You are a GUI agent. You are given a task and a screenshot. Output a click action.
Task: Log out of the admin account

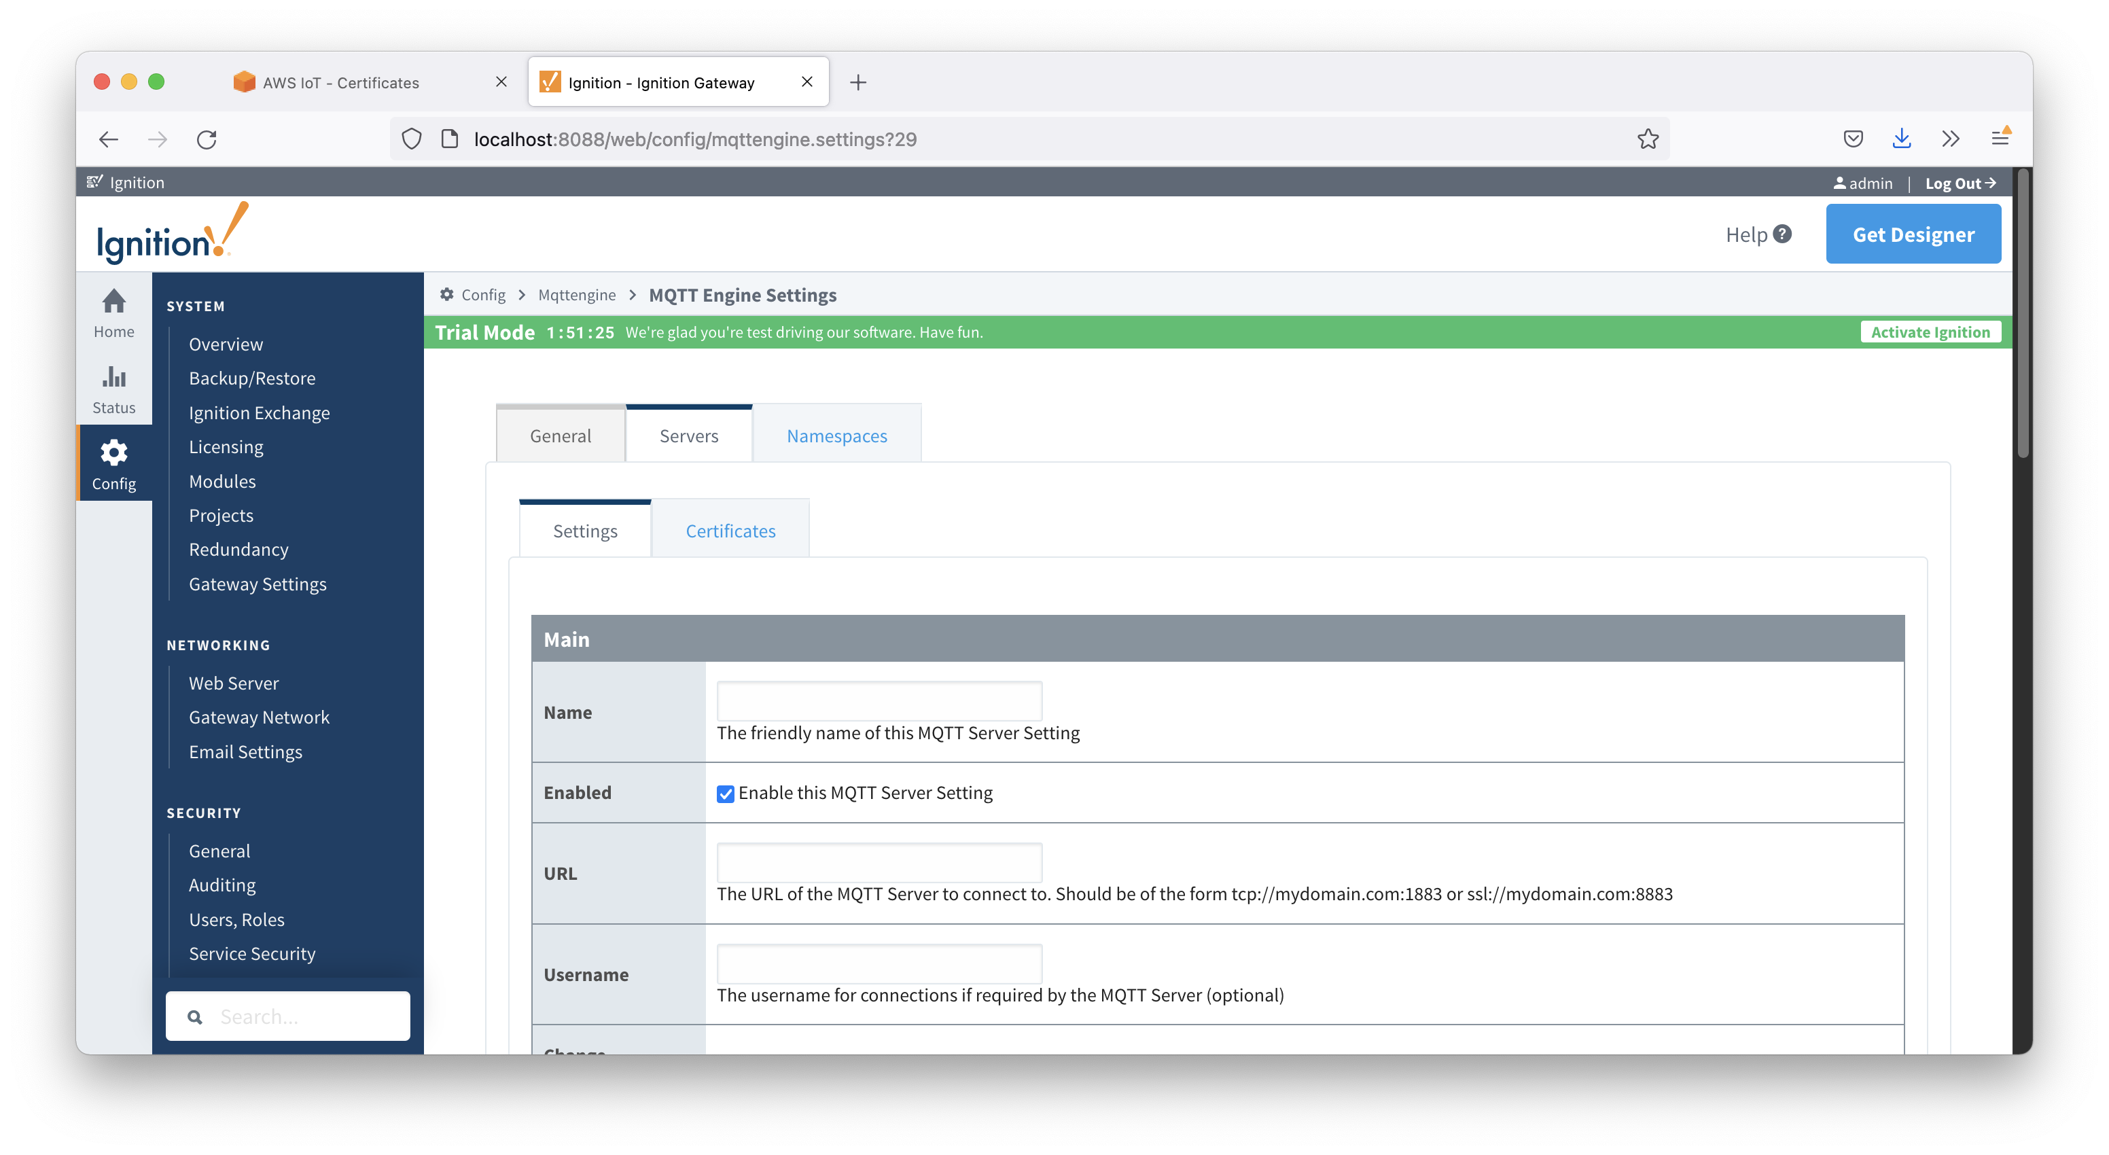[x=1959, y=183]
